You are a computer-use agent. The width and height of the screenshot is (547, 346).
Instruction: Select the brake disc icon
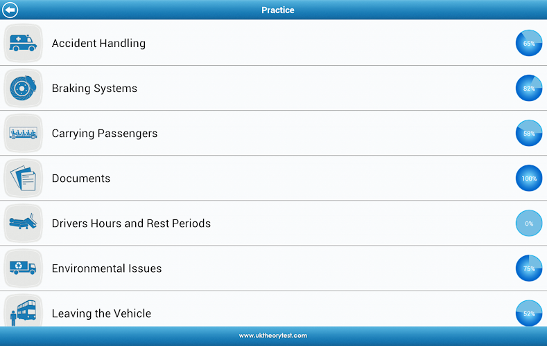pyautogui.click(x=24, y=88)
